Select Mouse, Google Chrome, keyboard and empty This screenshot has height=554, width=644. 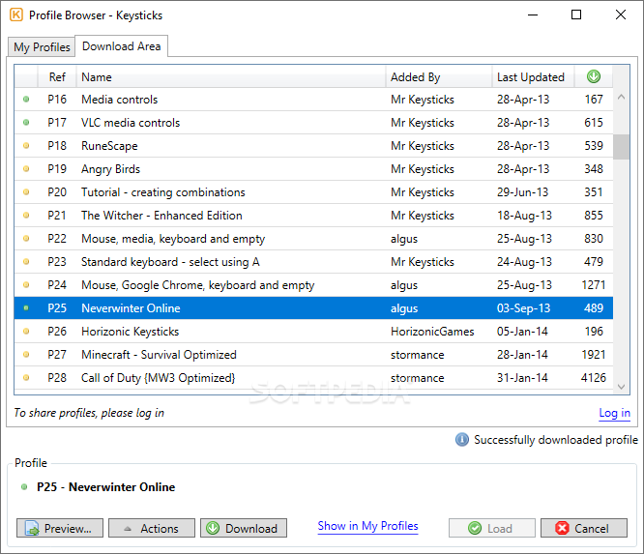pyautogui.click(x=197, y=285)
